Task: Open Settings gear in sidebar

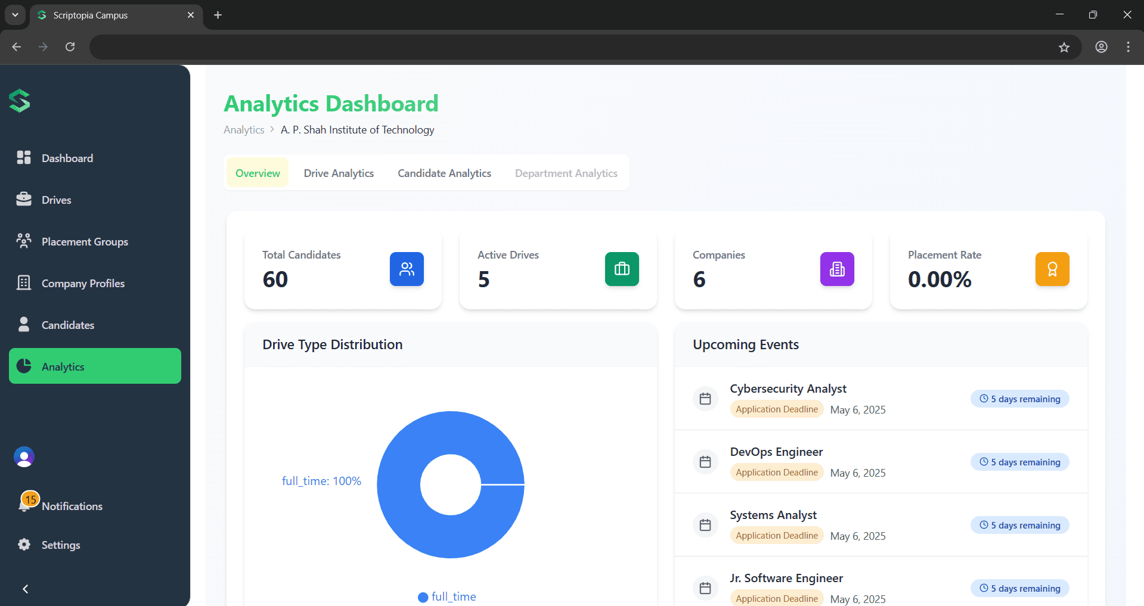Action: point(24,545)
